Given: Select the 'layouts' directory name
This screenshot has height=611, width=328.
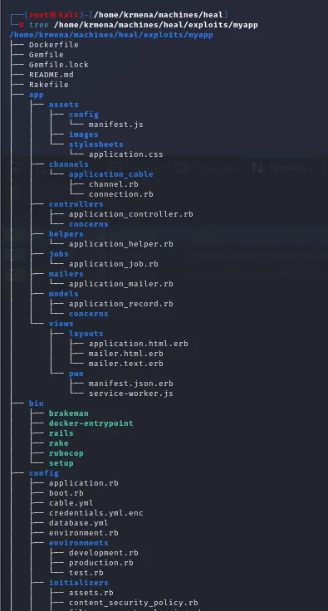Looking at the screenshot, I should click(86, 334).
